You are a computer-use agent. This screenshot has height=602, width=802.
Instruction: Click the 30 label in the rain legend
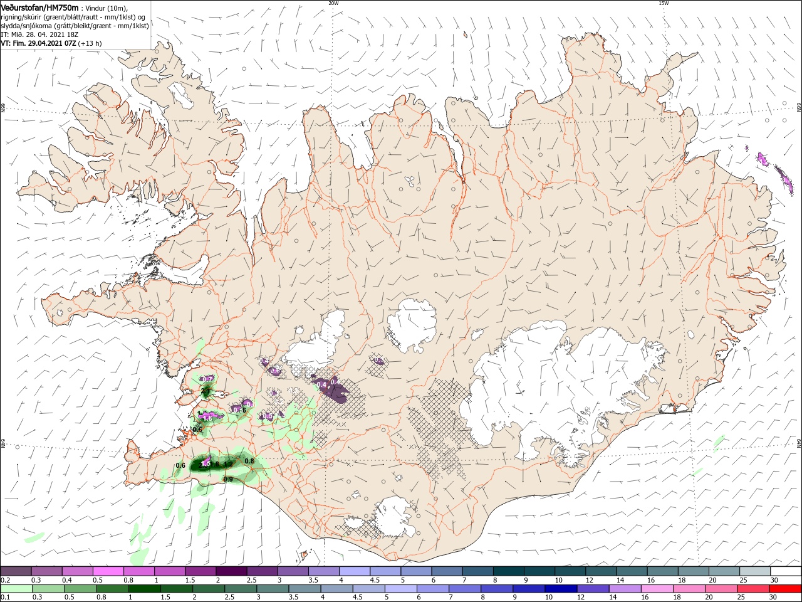coord(774,597)
